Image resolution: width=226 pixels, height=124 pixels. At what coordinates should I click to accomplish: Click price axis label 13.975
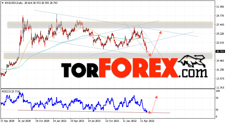(x=220, y=78)
